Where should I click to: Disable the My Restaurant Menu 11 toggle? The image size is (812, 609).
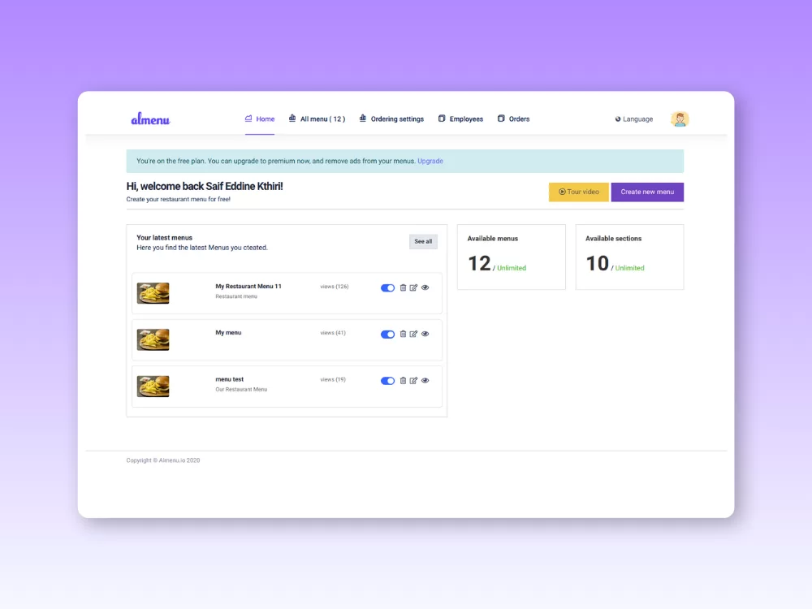coord(387,287)
